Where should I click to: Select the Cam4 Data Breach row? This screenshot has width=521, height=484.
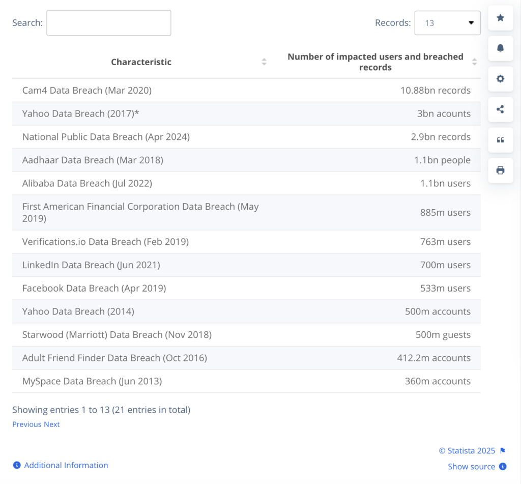click(x=86, y=91)
